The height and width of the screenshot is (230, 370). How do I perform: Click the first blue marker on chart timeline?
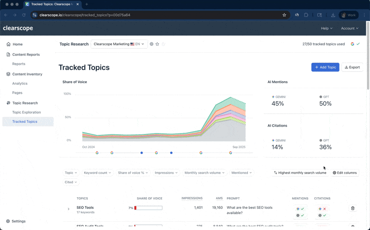coord(142,152)
